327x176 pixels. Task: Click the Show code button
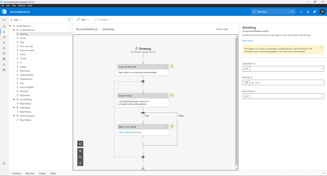(222, 29)
